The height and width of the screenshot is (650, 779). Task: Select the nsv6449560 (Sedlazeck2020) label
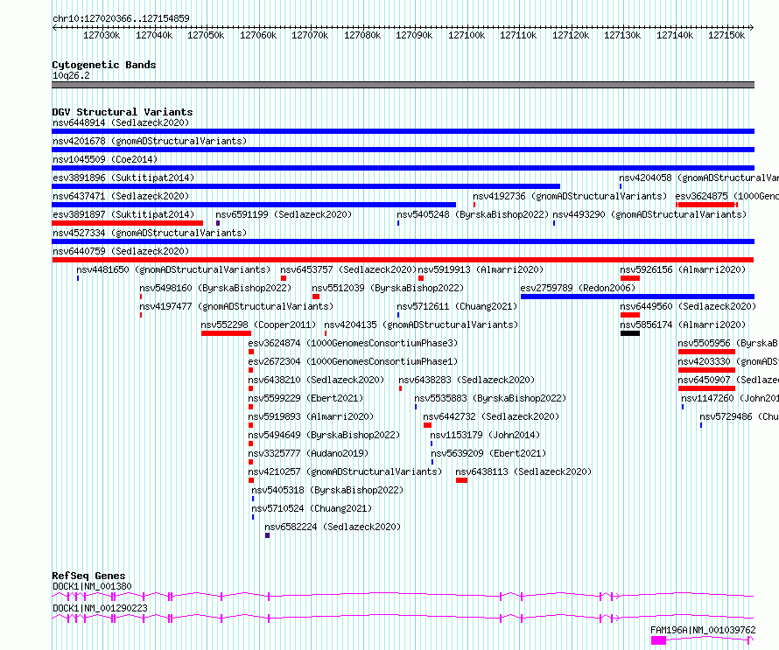688,306
